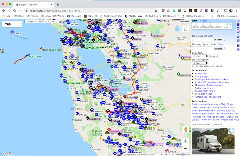Screen dimensions: 240x156
Task: Click the antenna tower icon in sidebar strip
Action: point(238,41)
